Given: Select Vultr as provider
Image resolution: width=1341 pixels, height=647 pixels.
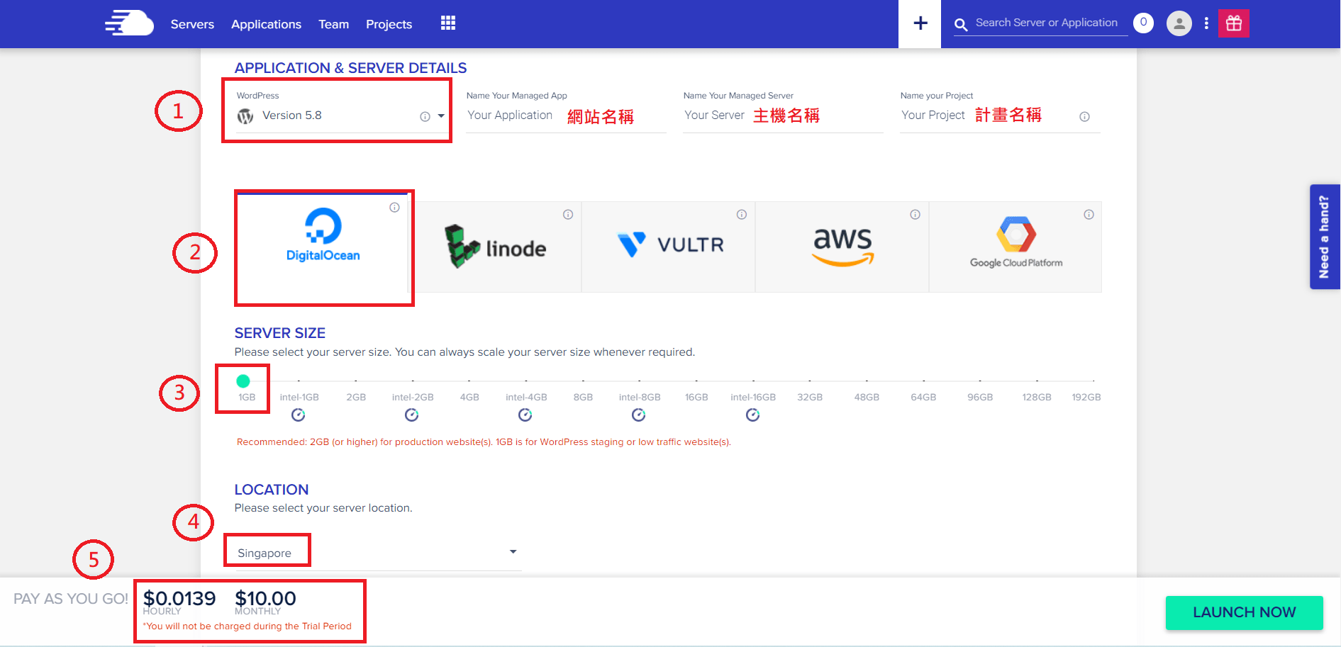Looking at the screenshot, I should point(669,247).
